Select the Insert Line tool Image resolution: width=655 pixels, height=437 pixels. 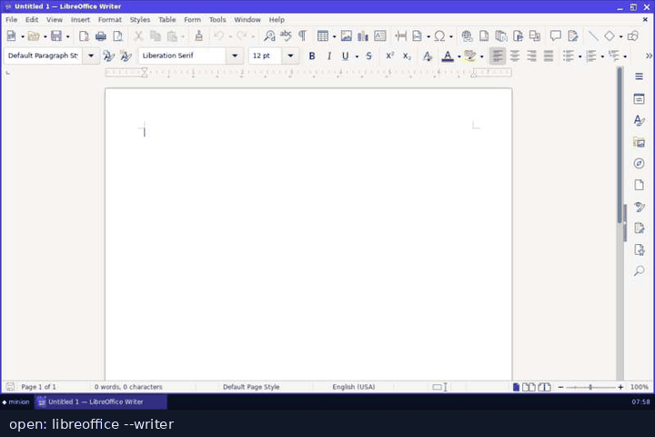[593, 36]
